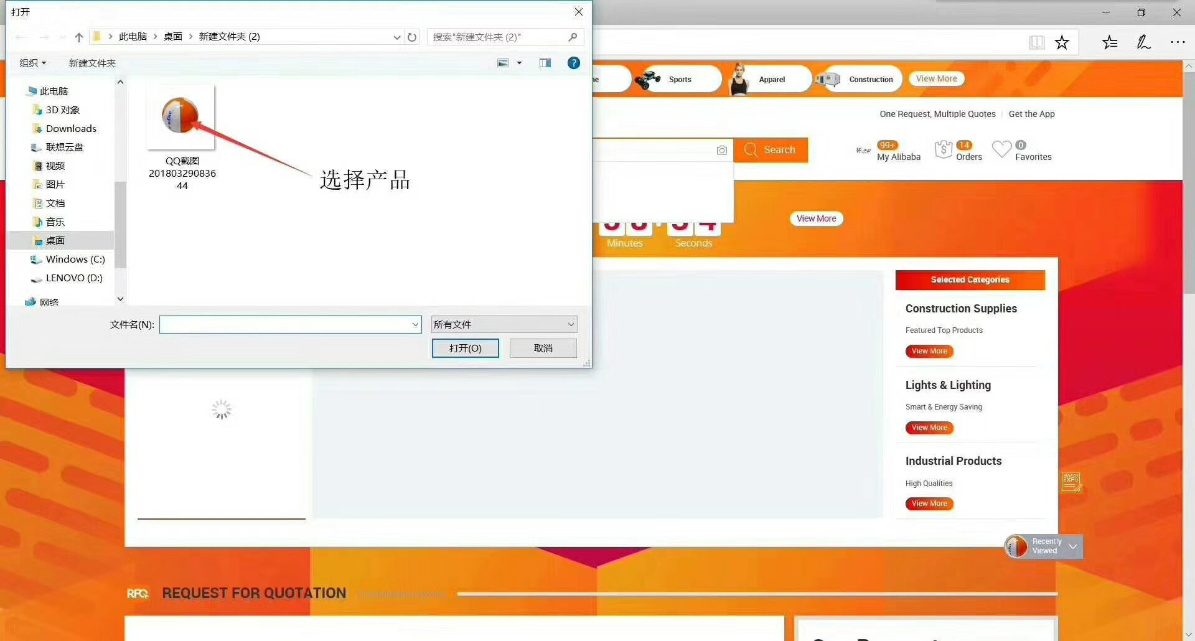Open the floating expo notes icon
Image resolution: width=1195 pixels, height=641 pixels.
point(1072,482)
